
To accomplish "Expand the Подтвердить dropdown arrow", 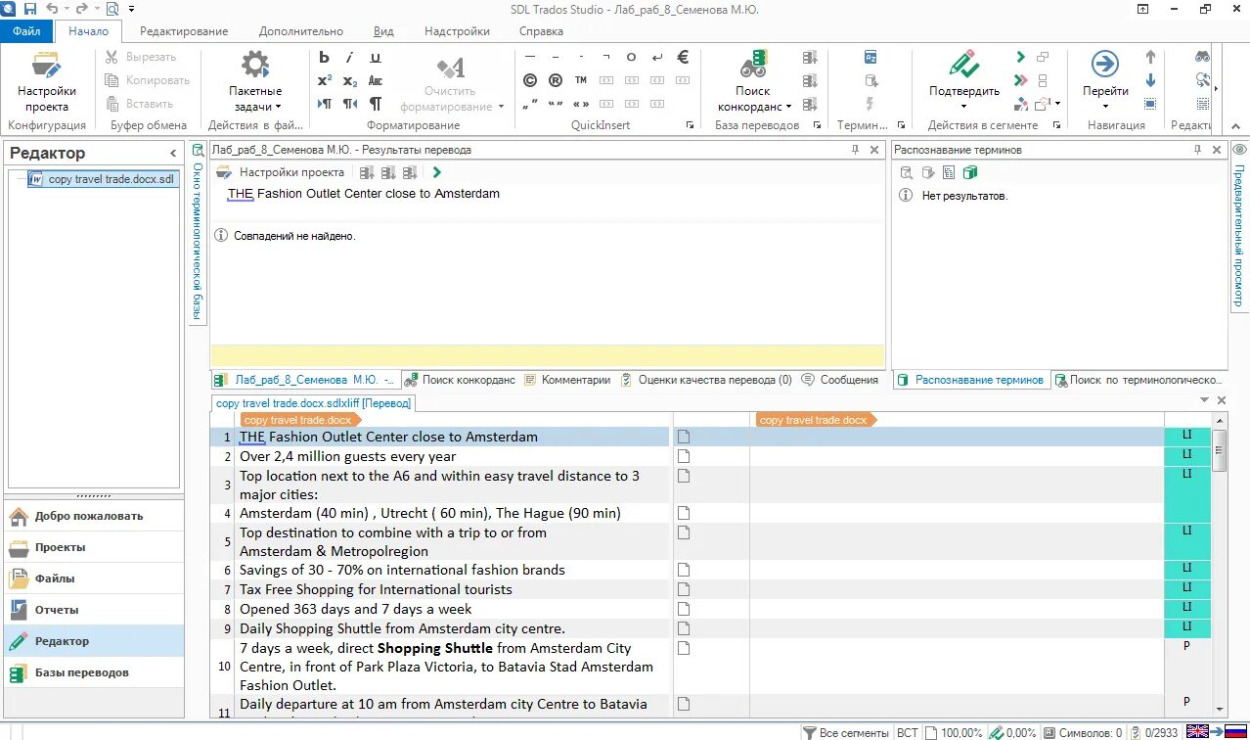I will pyautogui.click(x=964, y=106).
